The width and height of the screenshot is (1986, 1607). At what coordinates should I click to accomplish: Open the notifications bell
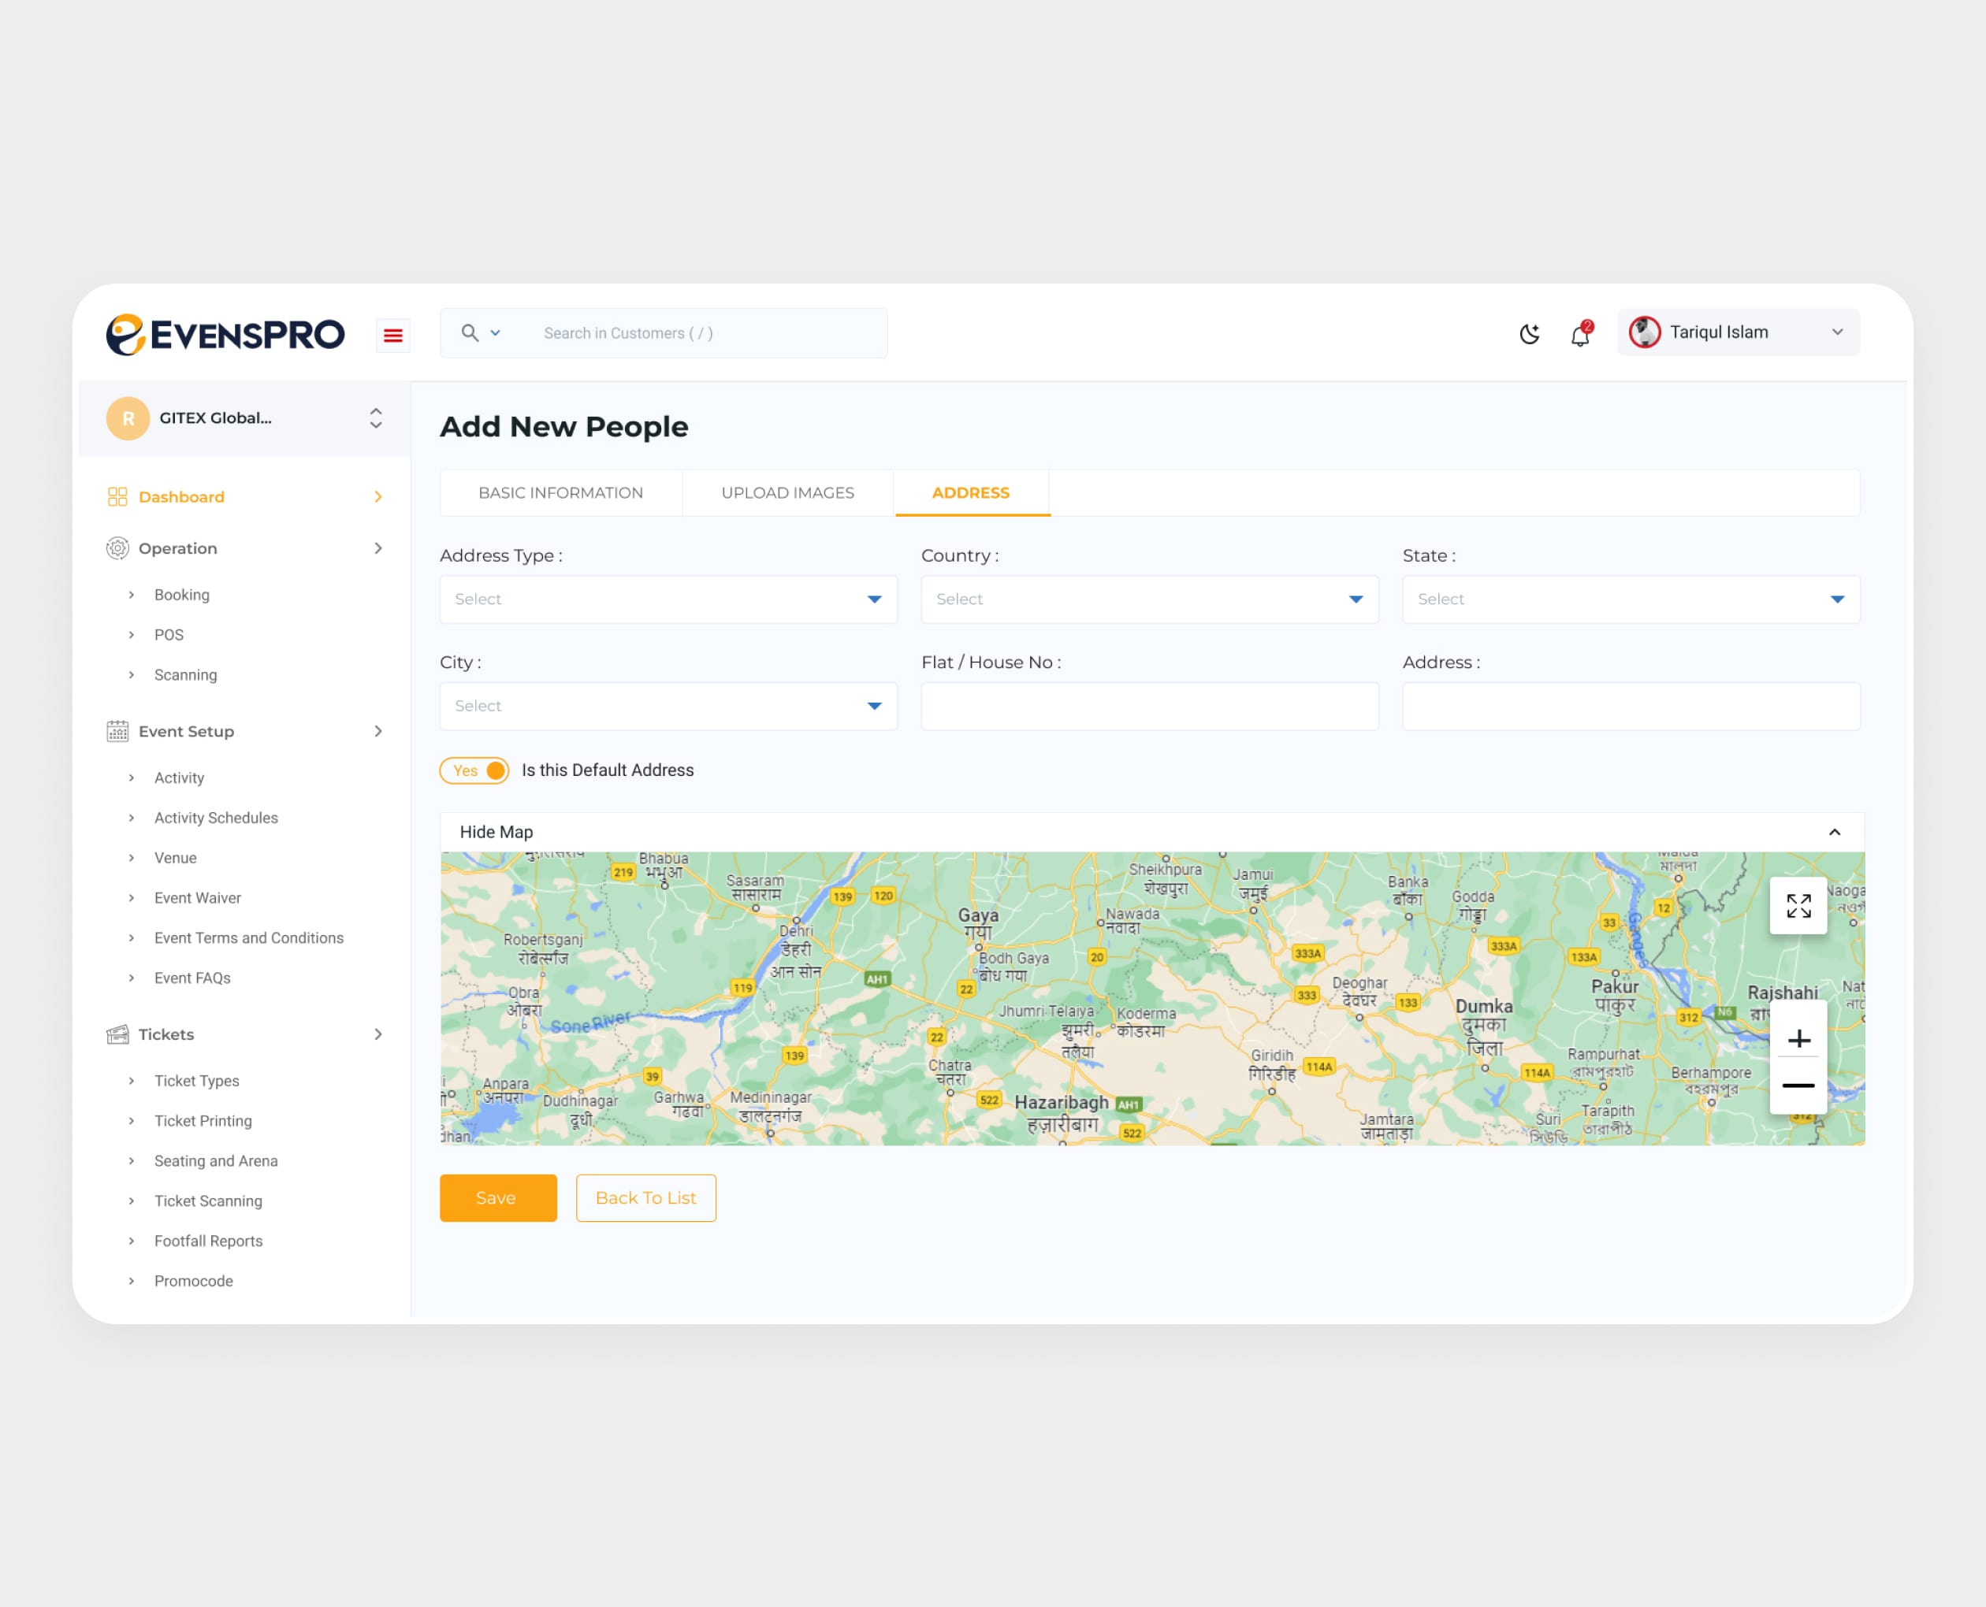tap(1579, 334)
